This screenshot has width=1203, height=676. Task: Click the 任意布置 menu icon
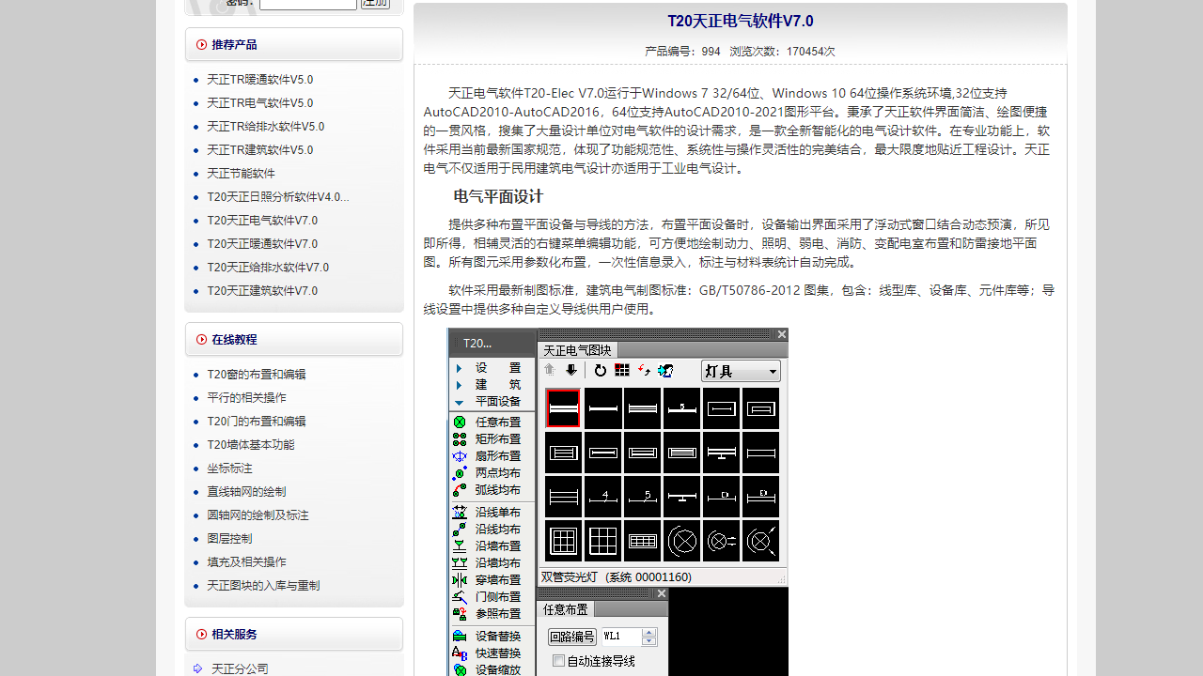(460, 422)
